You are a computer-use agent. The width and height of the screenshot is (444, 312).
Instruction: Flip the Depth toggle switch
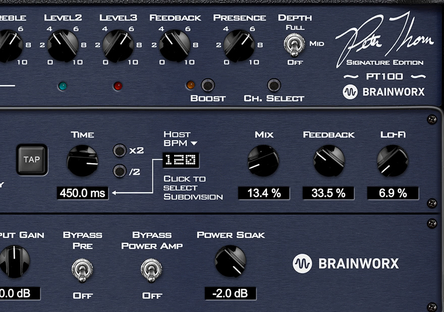(x=295, y=45)
